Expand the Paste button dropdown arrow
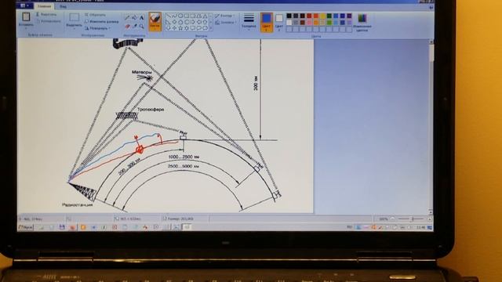Viewport: 502px width, 282px height. pyautogui.click(x=26, y=28)
